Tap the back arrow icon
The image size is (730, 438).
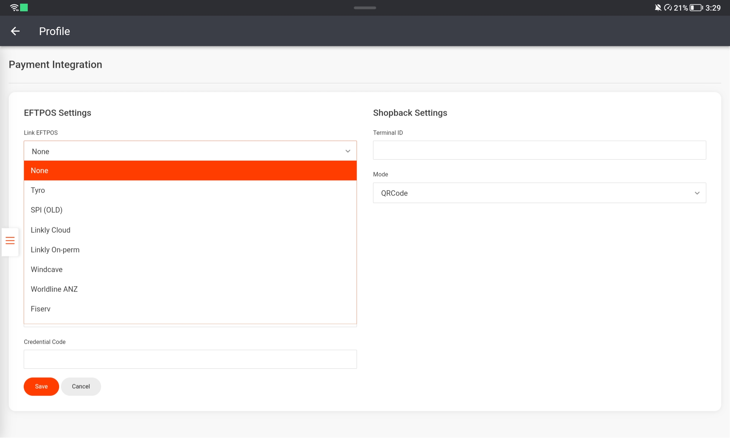tap(15, 31)
